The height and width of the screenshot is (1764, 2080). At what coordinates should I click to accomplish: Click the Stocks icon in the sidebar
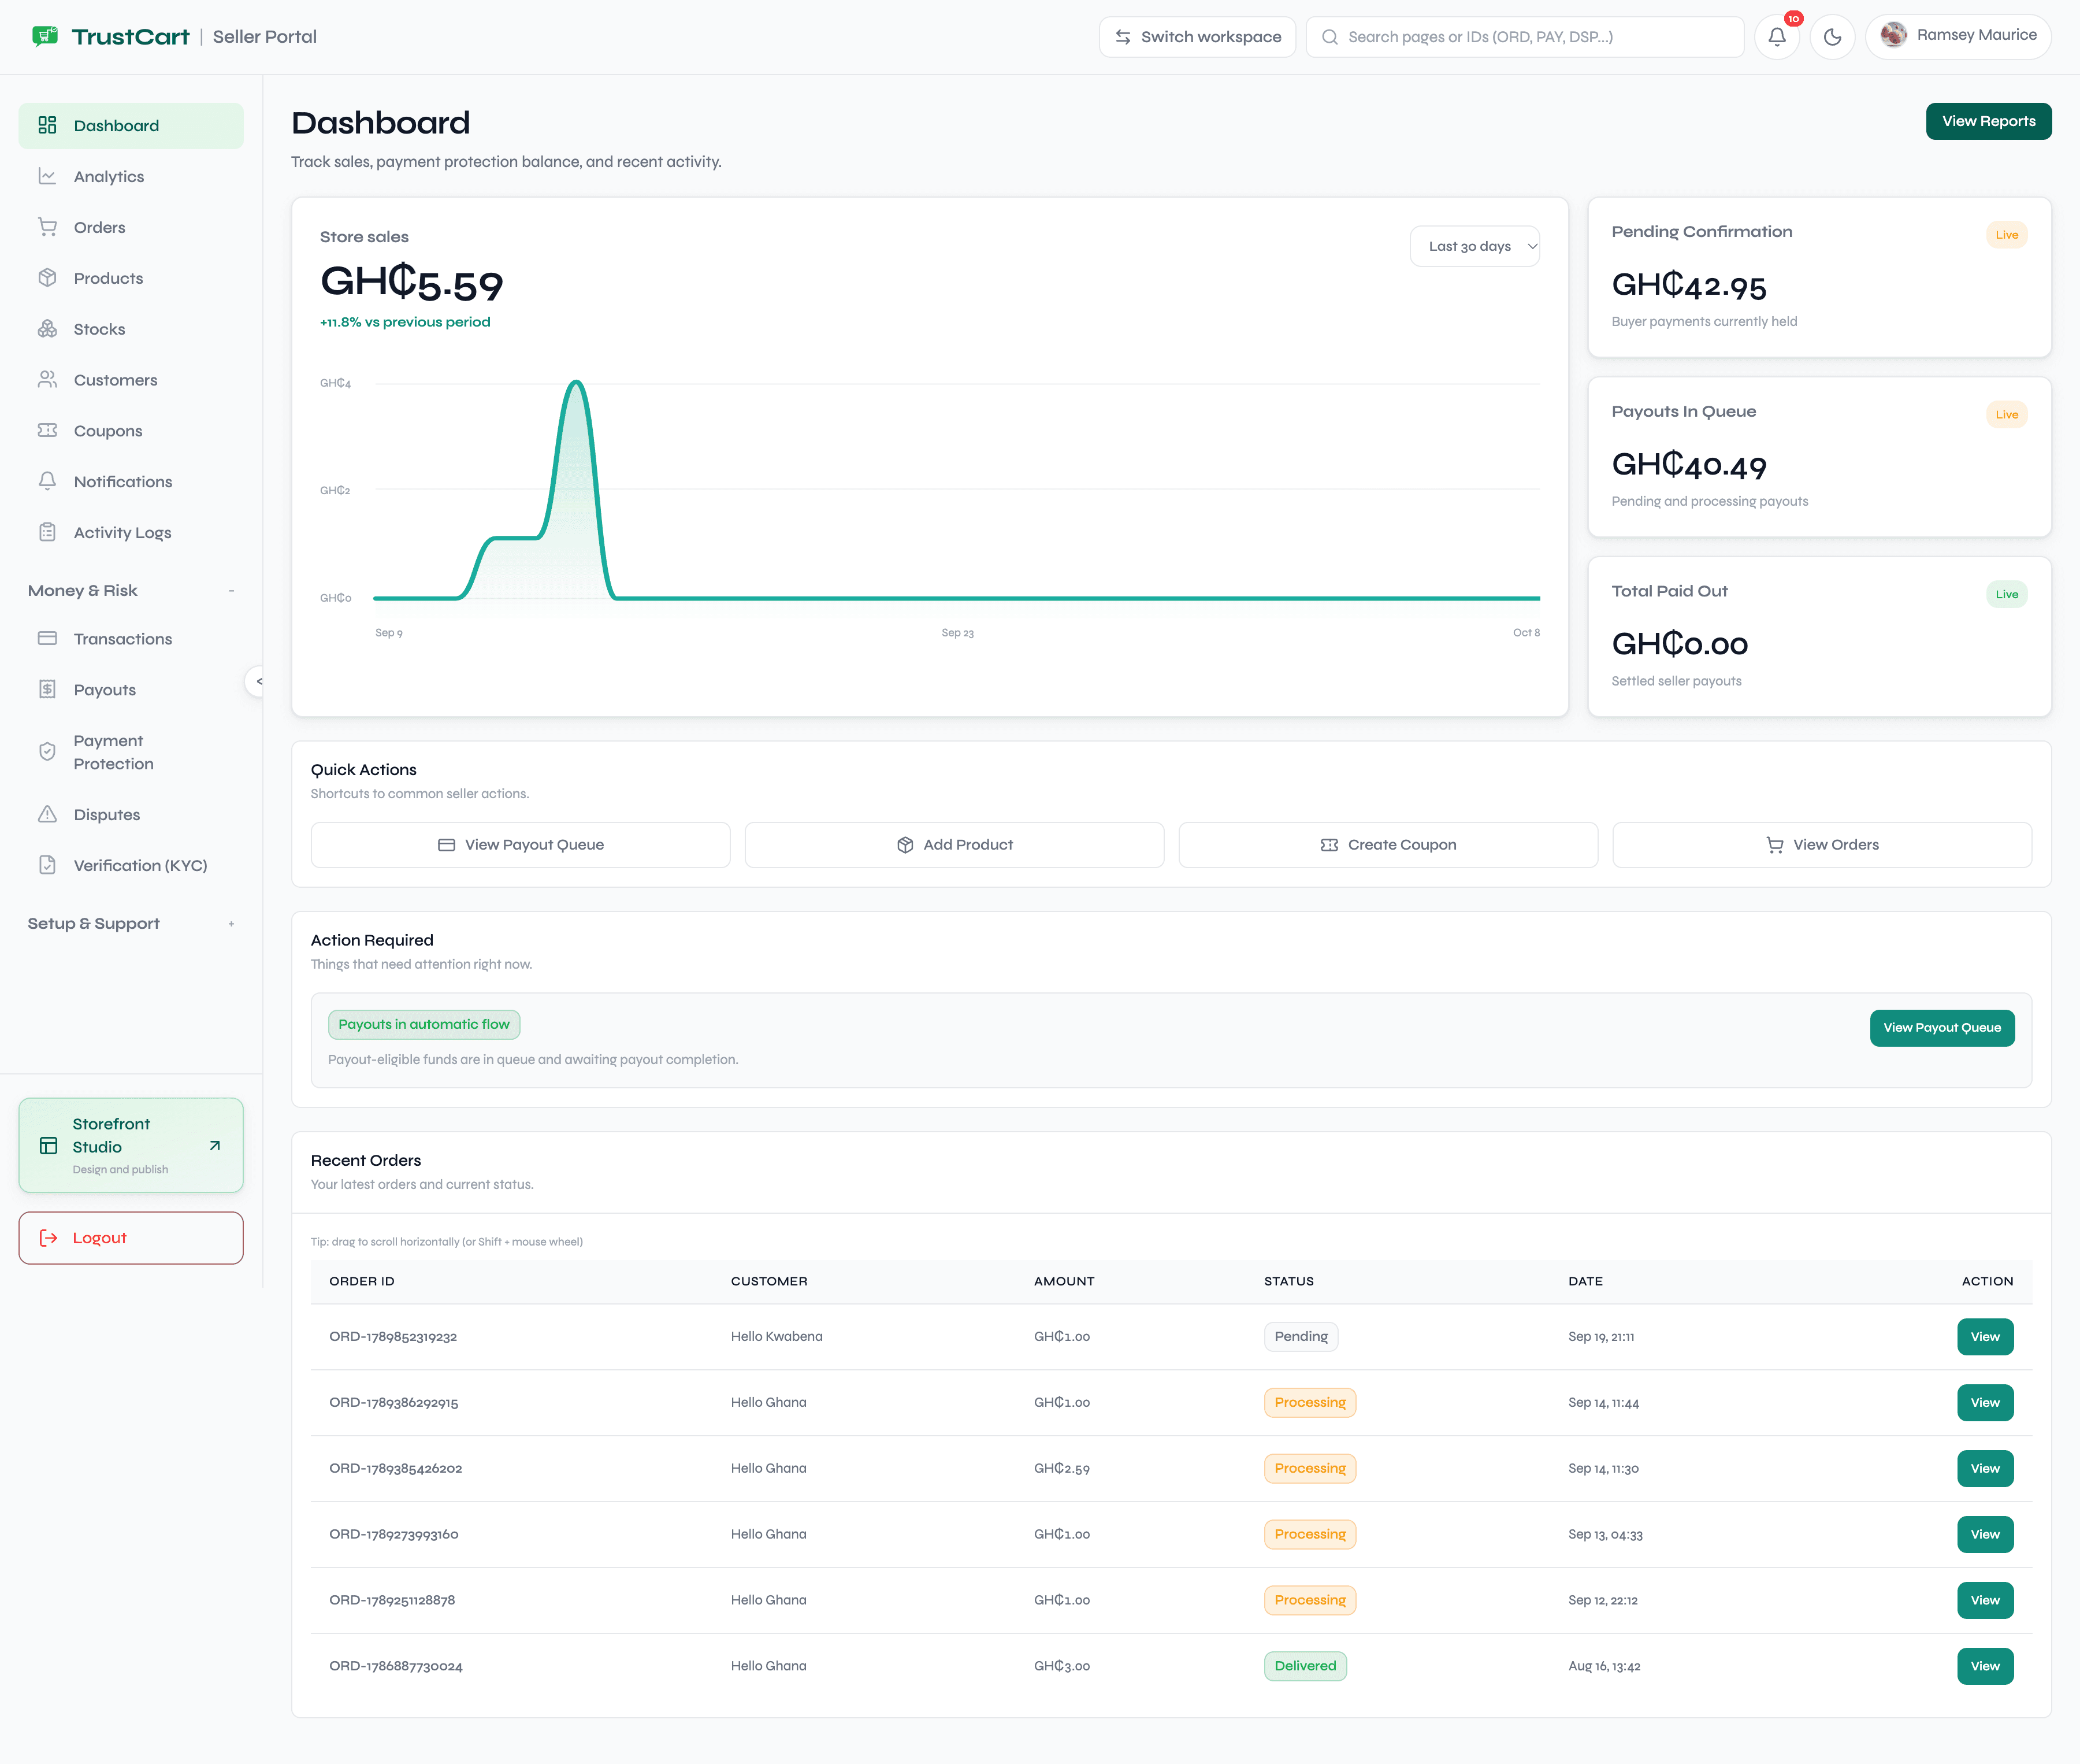coord(47,329)
